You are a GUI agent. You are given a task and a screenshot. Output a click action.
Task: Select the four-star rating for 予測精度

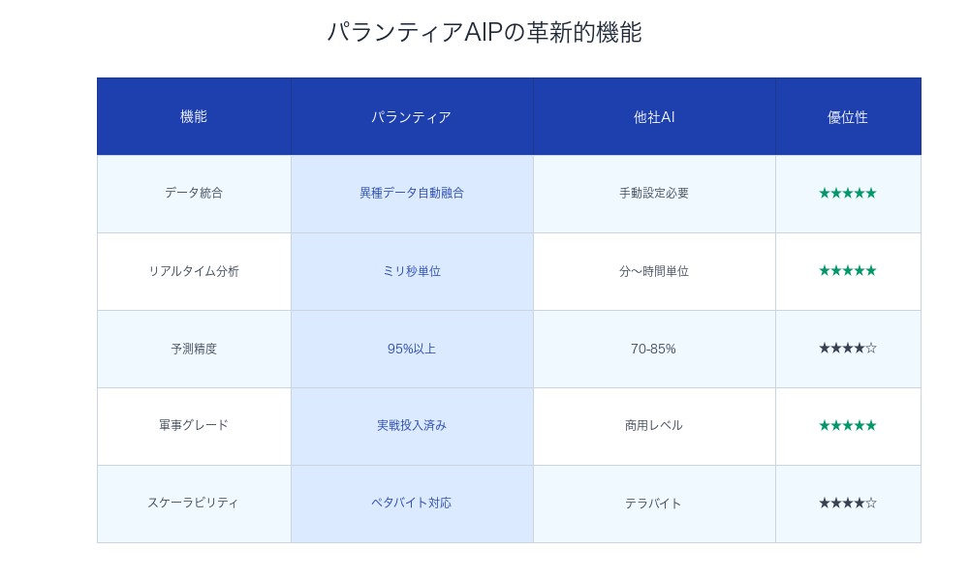848,348
